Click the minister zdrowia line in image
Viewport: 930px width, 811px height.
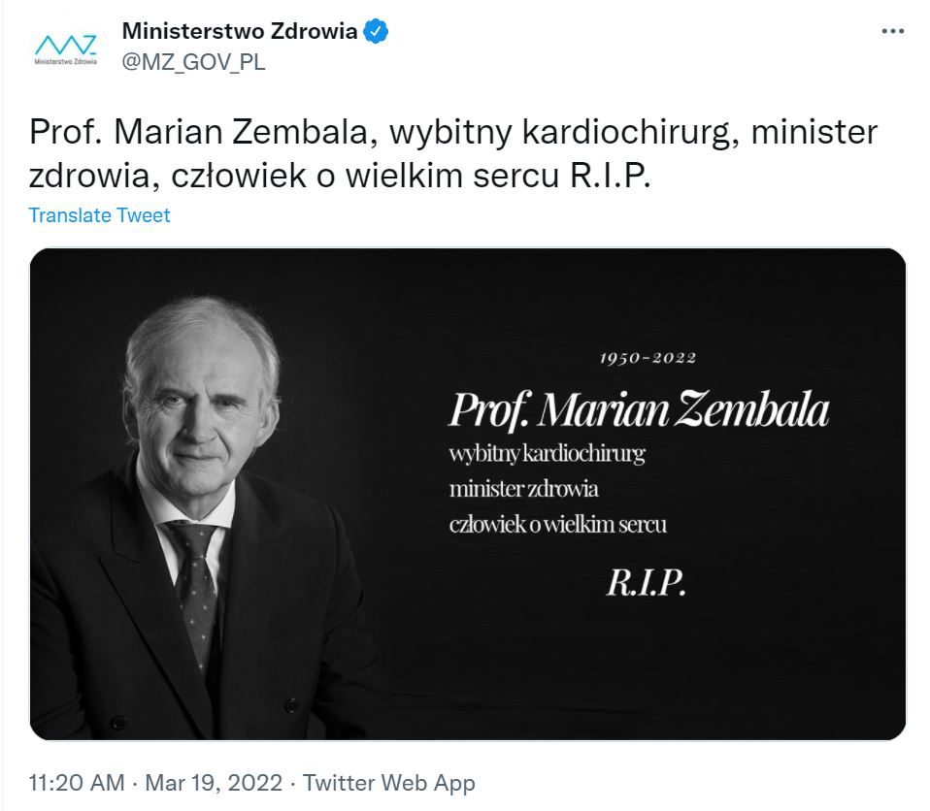click(x=523, y=489)
